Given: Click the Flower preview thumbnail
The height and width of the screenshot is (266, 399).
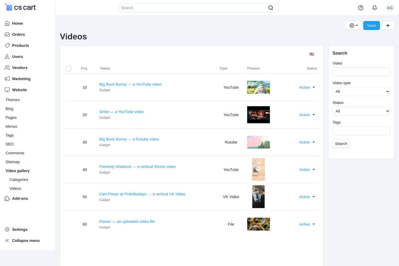Looking at the screenshot, I should tap(258, 224).
